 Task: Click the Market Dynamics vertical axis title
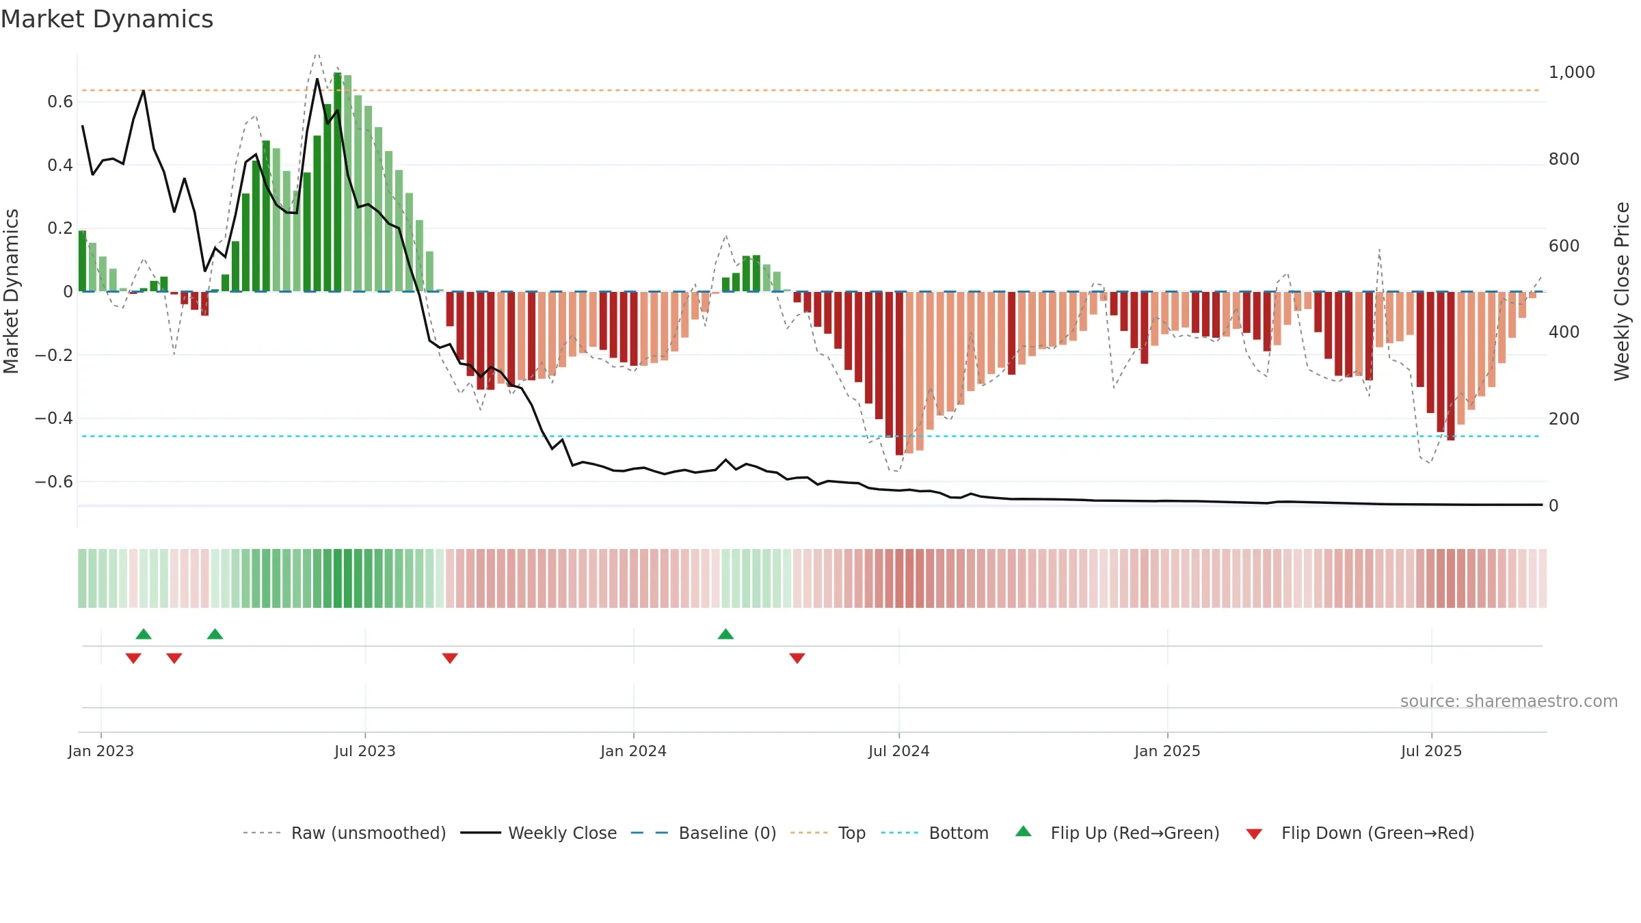[x=11, y=291]
